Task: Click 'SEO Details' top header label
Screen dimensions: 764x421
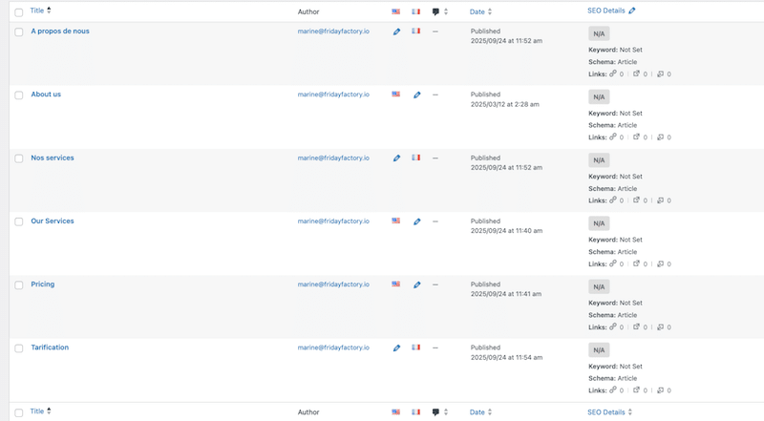Action: click(606, 11)
